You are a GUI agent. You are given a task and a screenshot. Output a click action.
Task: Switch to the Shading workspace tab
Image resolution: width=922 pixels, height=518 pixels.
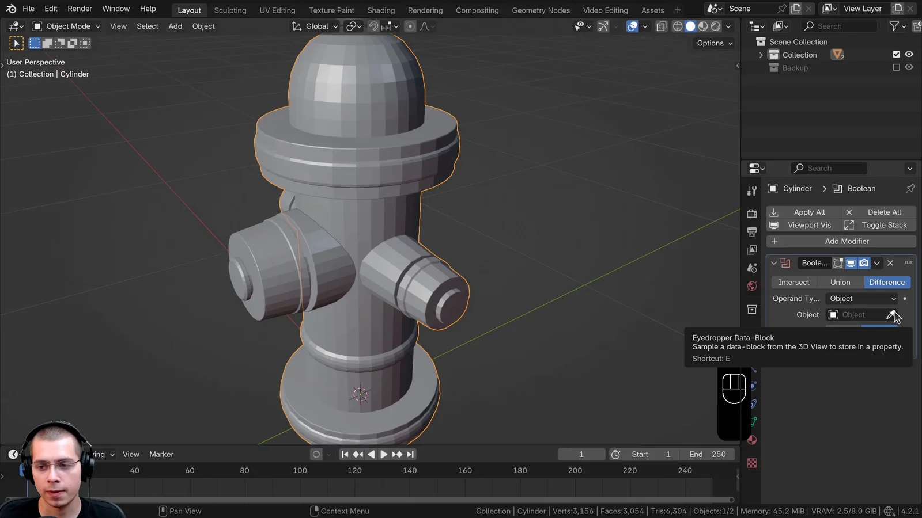[381, 10]
